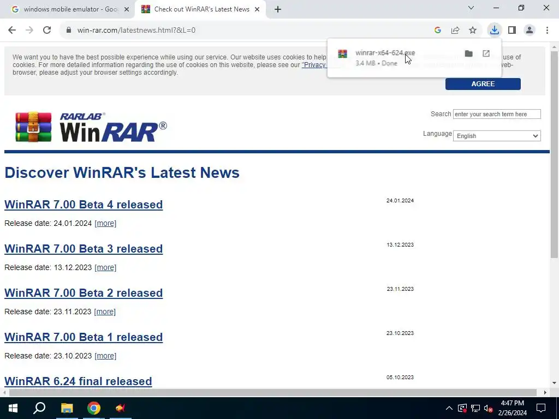Viewport: 559px width, 419px height.
Task: Close the WinRAR Latest News tab
Action: (x=257, y=9)
